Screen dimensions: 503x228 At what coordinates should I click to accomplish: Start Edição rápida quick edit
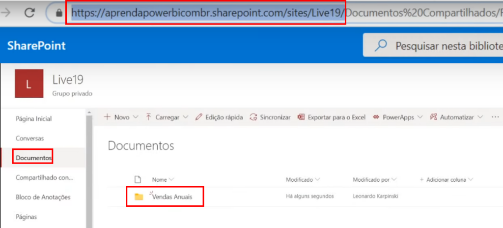tap(219, 117)
